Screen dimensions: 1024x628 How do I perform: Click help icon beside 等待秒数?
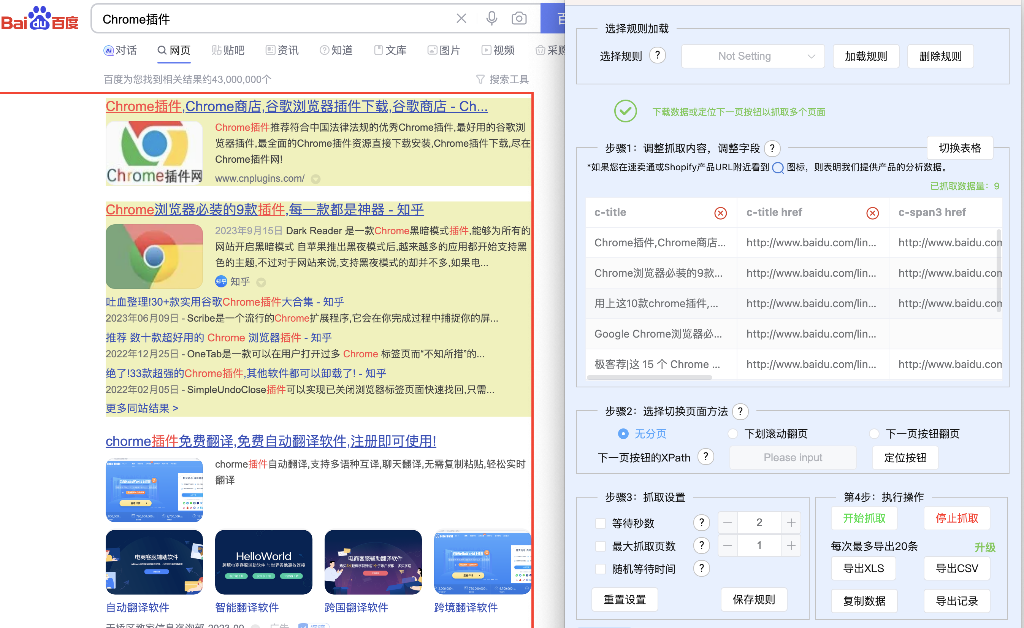point(701,522)
